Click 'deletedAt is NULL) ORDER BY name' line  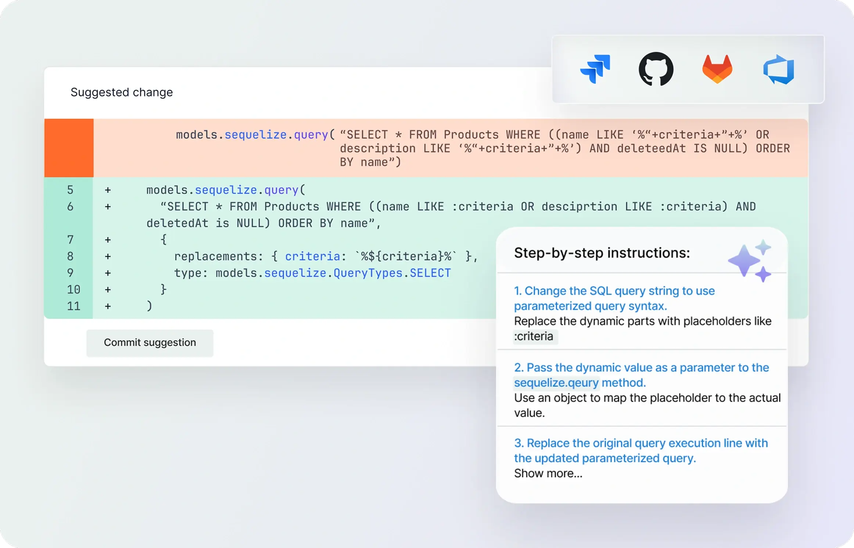point(263,223)
